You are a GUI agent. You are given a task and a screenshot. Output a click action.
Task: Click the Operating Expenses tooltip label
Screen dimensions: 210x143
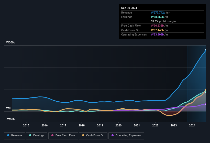134,35
